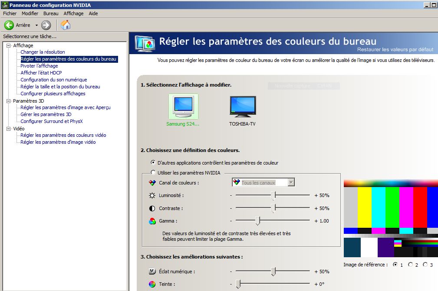Click the Gamma slider handle
Image resolution: width=438 pixels, height=291 pixels.
coord(258,221)
